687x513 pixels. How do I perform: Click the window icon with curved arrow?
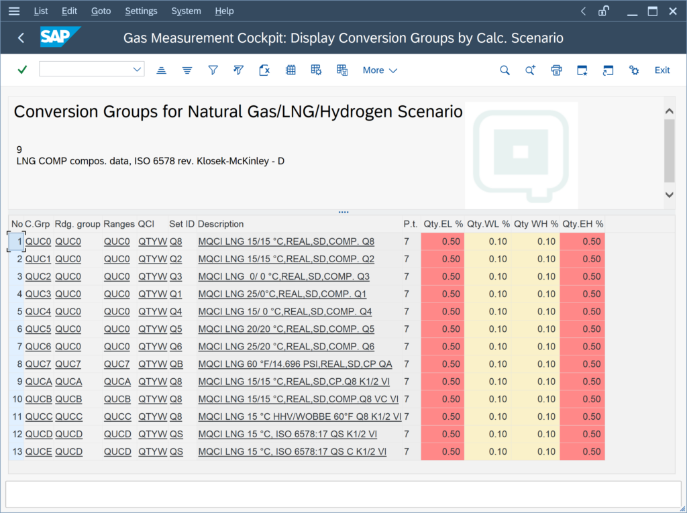[608, 70]
